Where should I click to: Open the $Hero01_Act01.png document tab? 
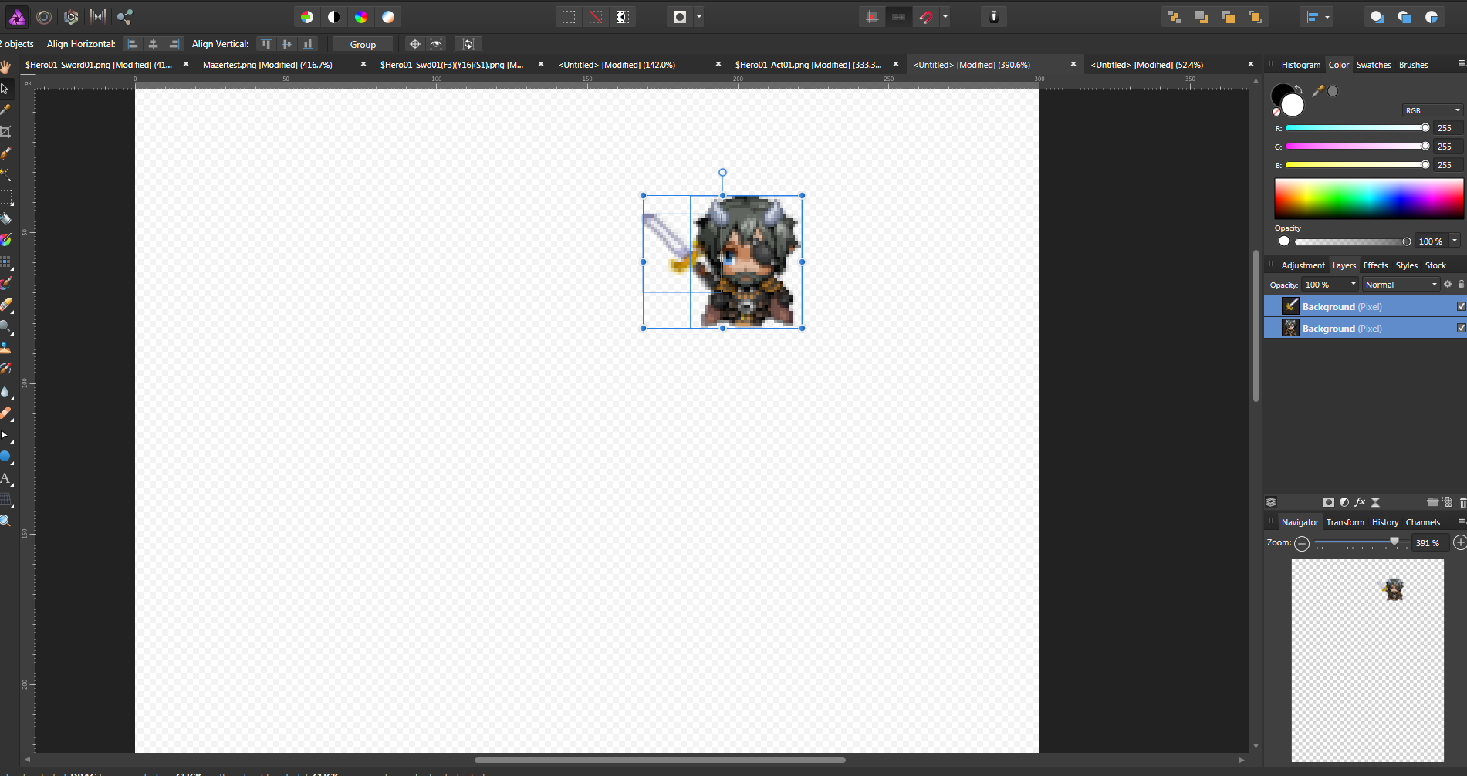point(808,65)
